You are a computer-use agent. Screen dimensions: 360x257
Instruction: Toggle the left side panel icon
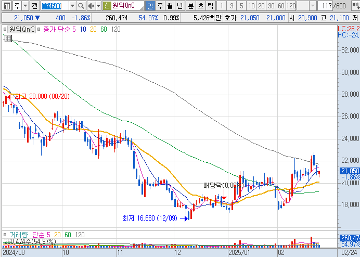click(7, 6)
